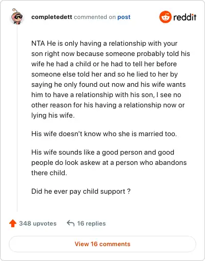This screenshot has width=205, height=261.
Task: Visit the completedett username link
Action: point(52,17)
